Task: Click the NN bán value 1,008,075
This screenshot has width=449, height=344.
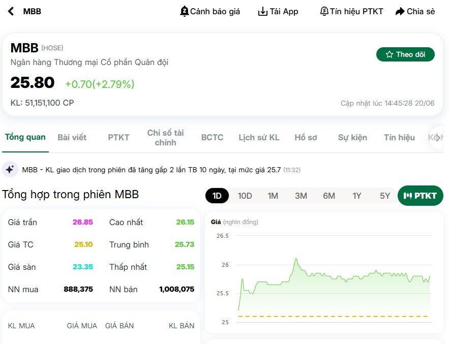Action: tap(176, 289)
